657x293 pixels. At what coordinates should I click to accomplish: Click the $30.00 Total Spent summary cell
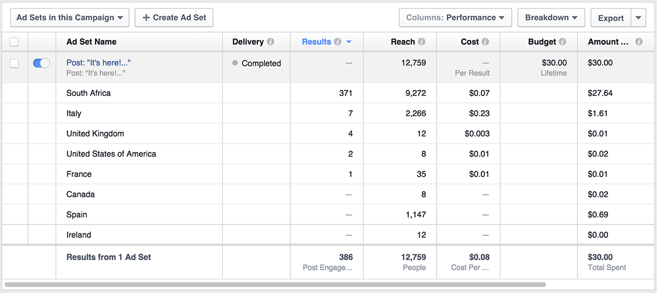[x=617, y=262]
